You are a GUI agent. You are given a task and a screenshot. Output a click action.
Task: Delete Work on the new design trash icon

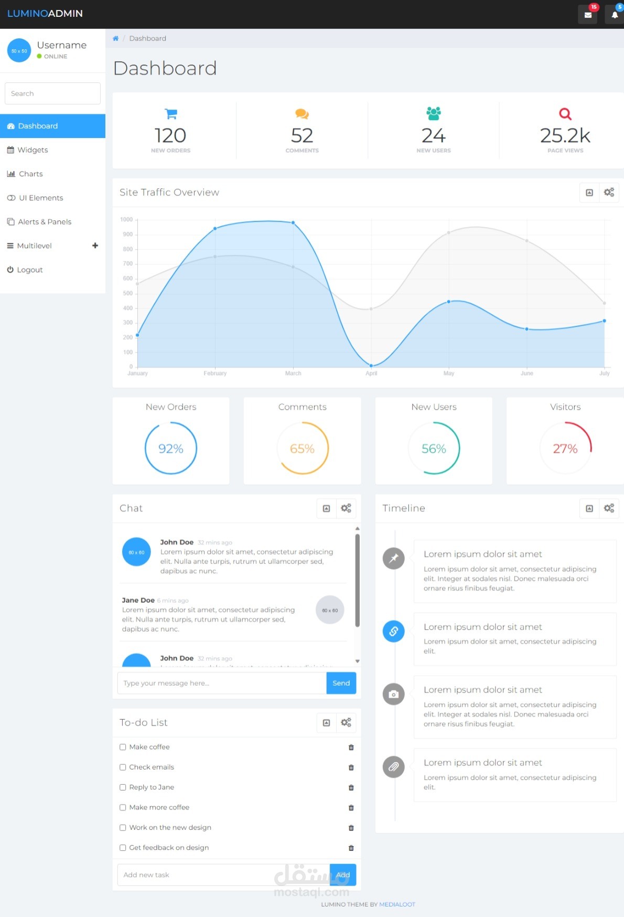point(351,828)
